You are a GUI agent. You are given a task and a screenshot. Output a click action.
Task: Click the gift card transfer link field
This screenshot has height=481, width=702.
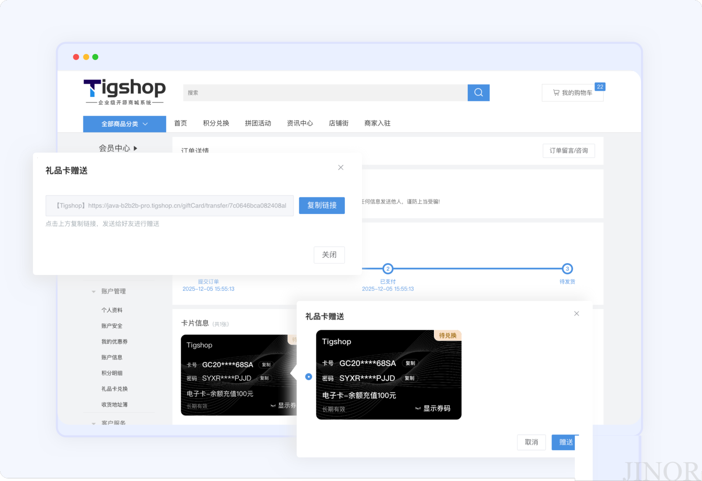click(169, 206)
